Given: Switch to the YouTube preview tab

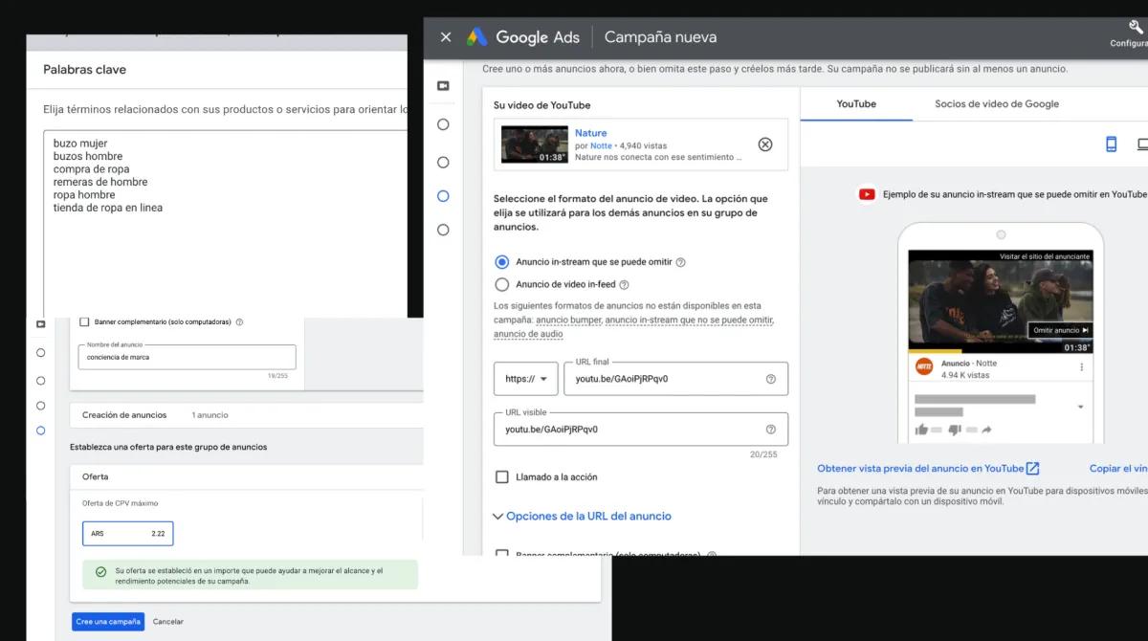Looking at the screenshot, I should 856,104.
